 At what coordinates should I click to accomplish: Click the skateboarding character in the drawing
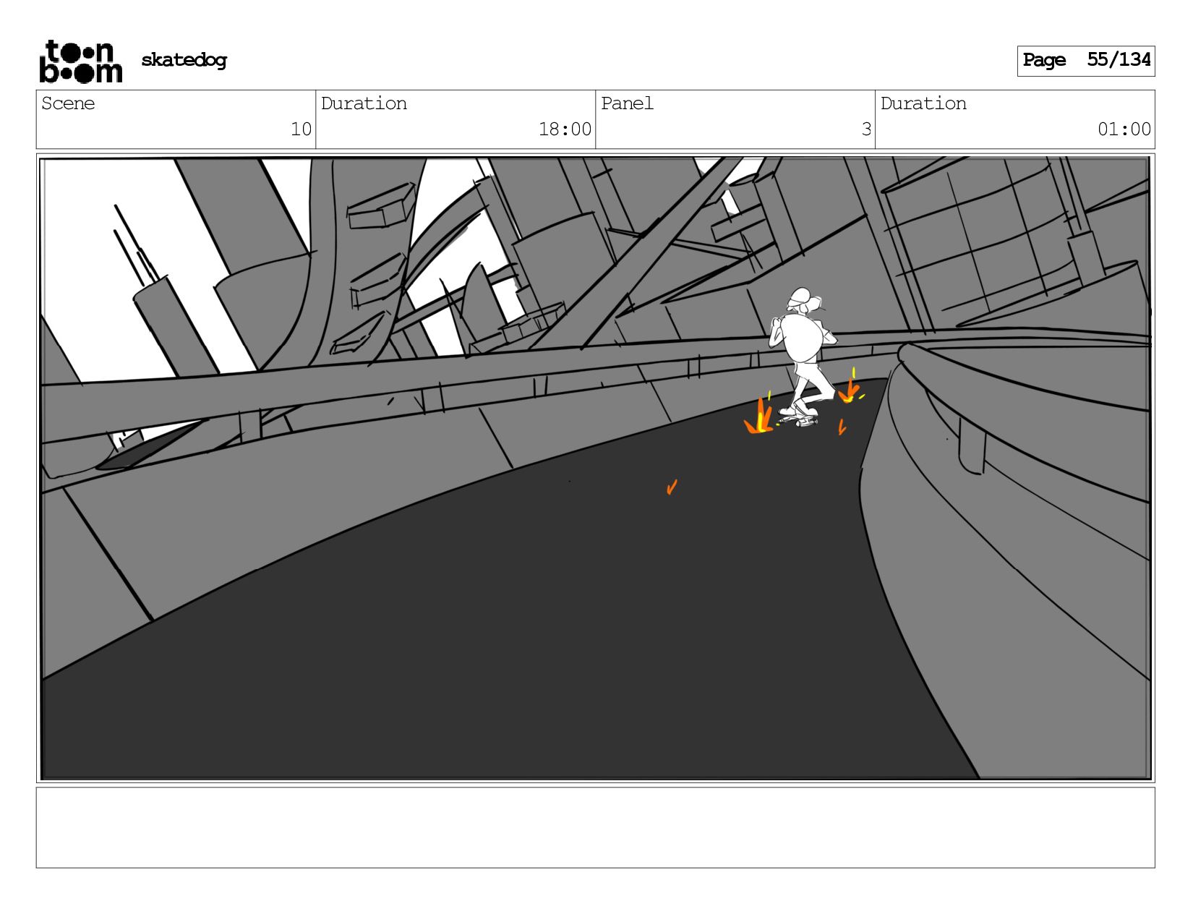pos(803,357)
